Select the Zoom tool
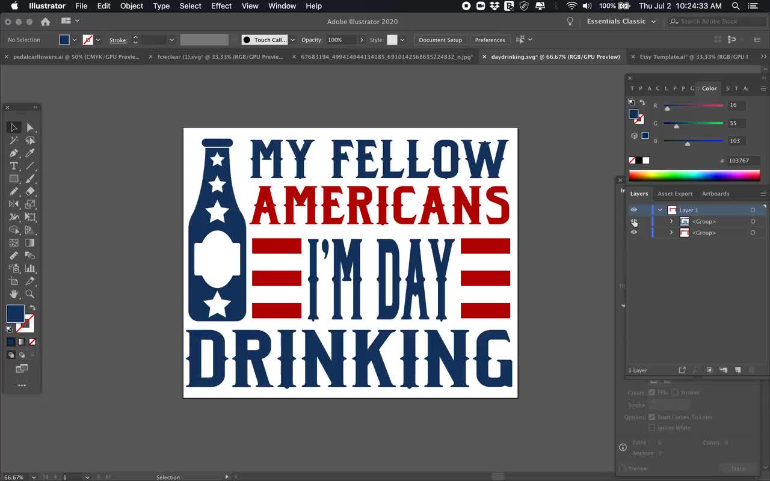Viewport: 770px width, 481px height. [x=30, y=294]
